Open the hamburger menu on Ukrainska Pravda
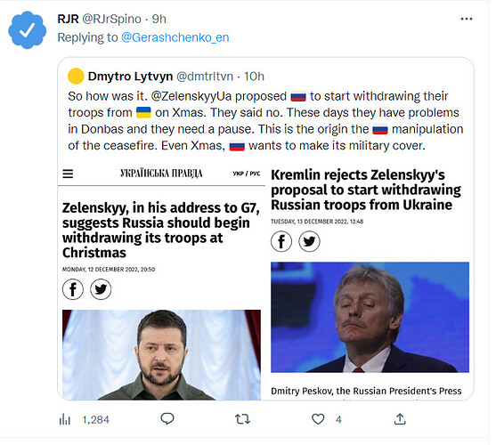The height and width of the screenshot is (445, 496). (x=68, y=174)
